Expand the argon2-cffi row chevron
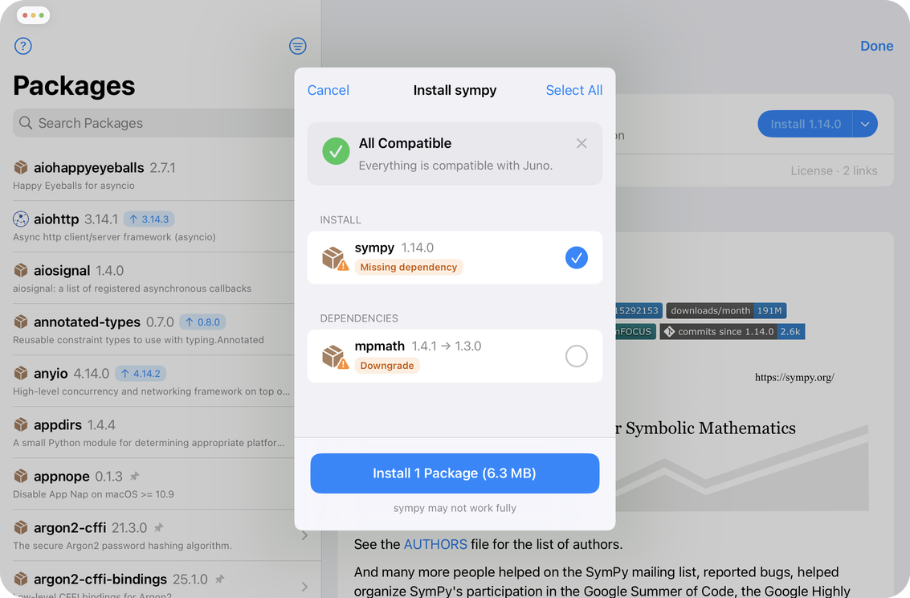The width and height of the screenshot is (910, 598). click(304, 535)
